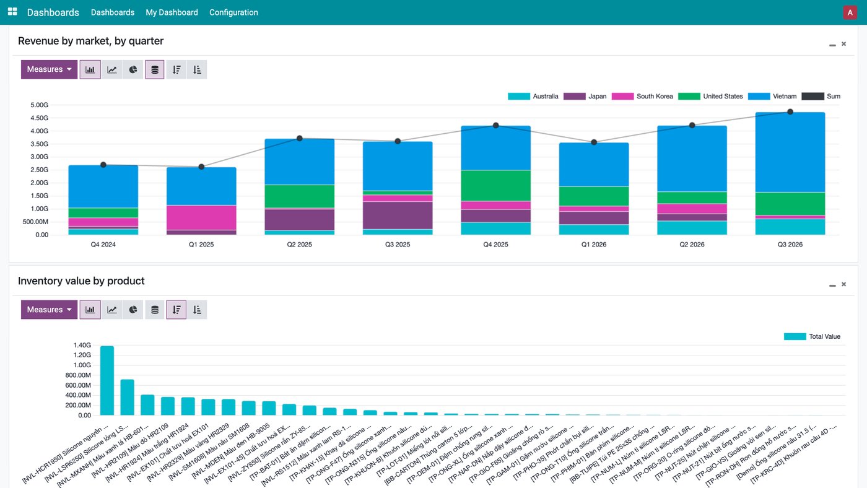Switch Inventory value chart to line chart
Image resolution: width=867 pixels, height=488 pixels.
click(x=112, y=310)
